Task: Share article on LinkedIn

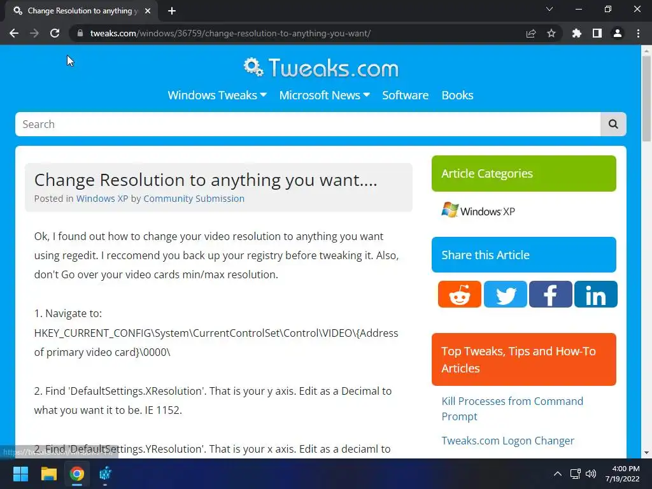Action: pos(596,294)
